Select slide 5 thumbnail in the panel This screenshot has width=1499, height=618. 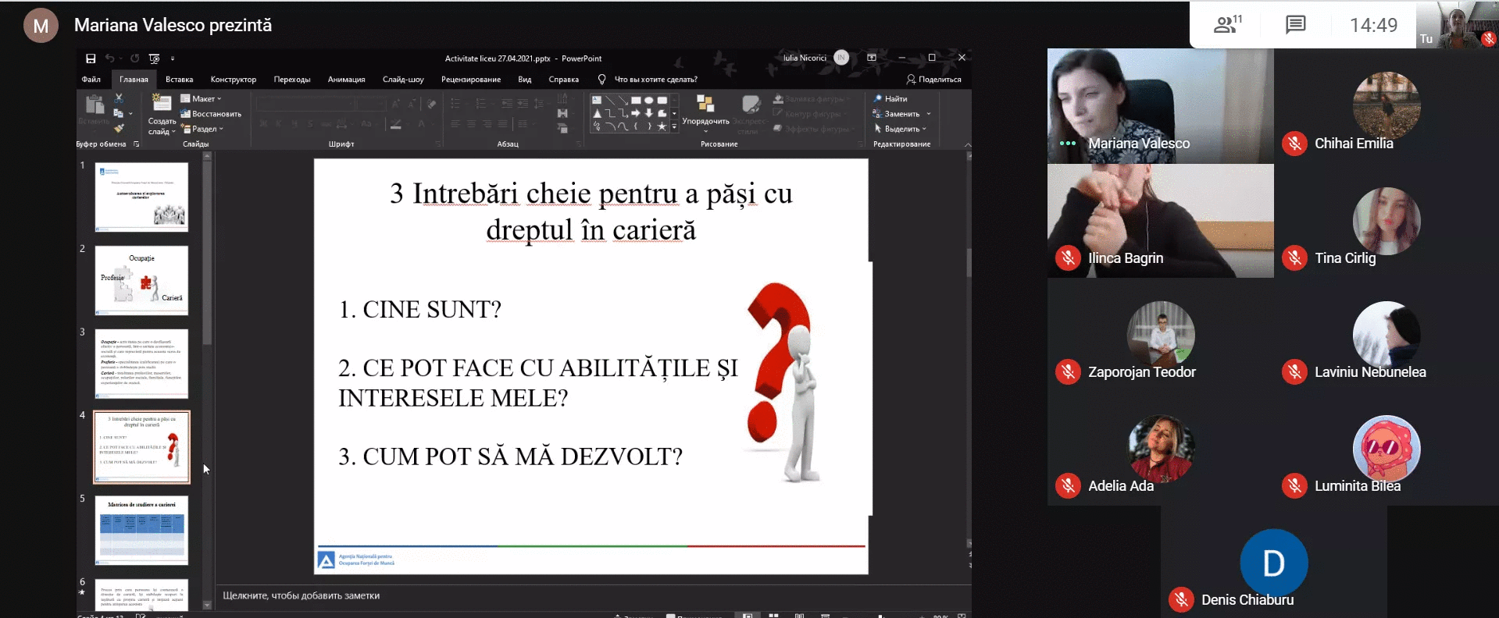[x=141, y=530]
